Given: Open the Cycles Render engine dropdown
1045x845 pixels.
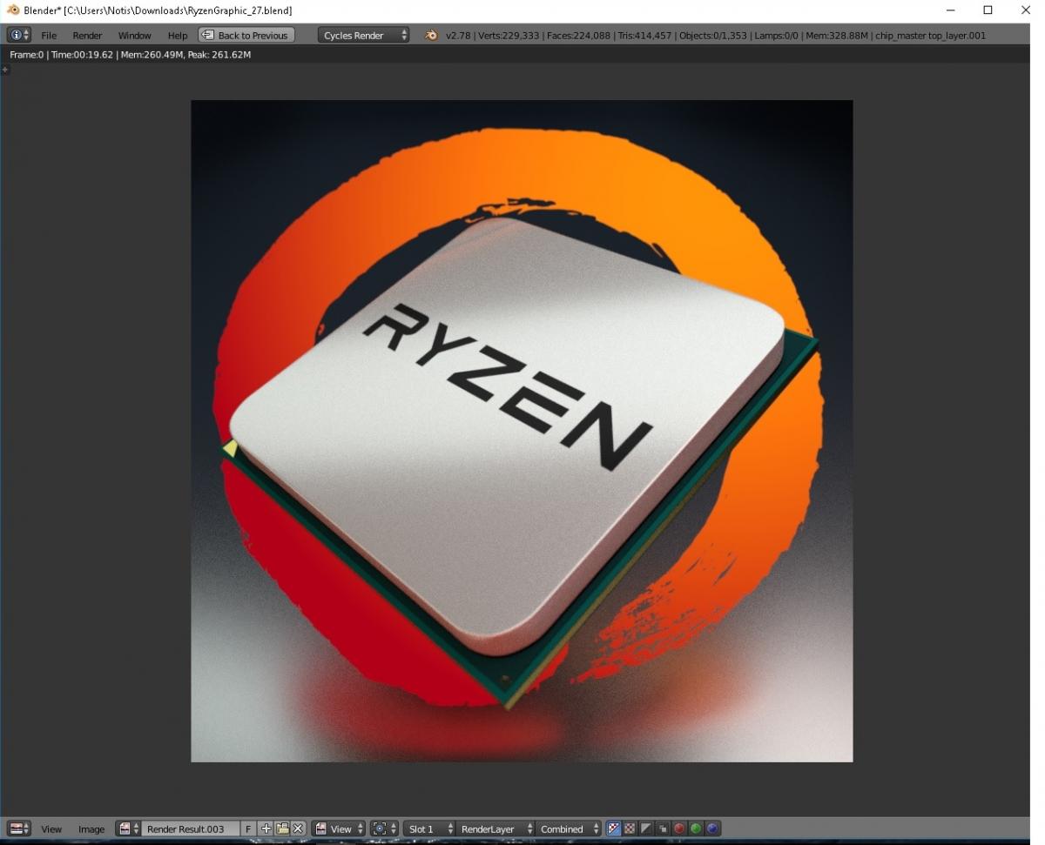Looking at the screenshot, I should click(x=364, y=36).
